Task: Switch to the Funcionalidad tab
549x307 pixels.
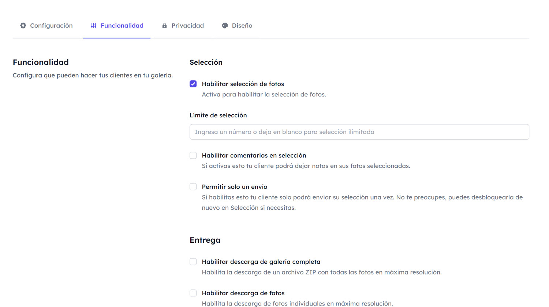Action: (x=117, y=26)
